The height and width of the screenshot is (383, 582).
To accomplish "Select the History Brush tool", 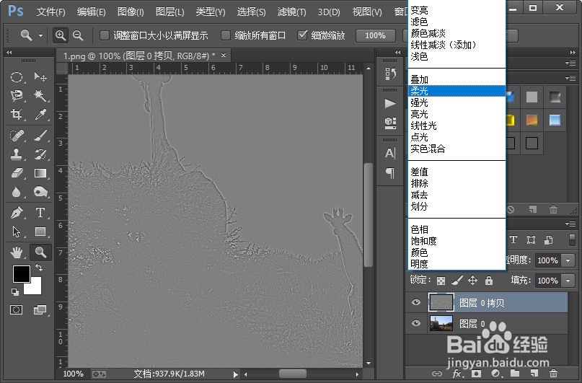I will 40,154.
